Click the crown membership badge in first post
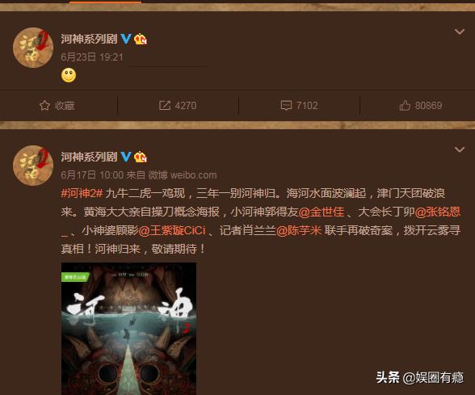The image size is (475, 395). pos(141,39)
